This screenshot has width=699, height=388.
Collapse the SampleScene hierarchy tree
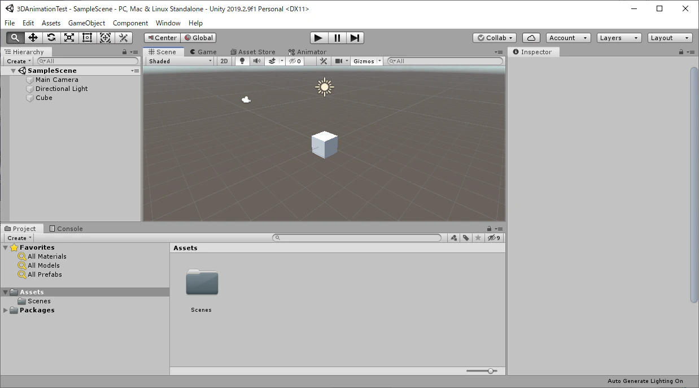point(13,71)
